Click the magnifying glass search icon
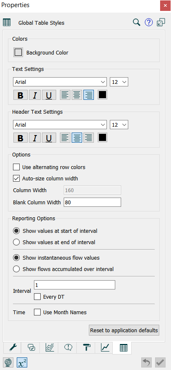 [137, 23]
